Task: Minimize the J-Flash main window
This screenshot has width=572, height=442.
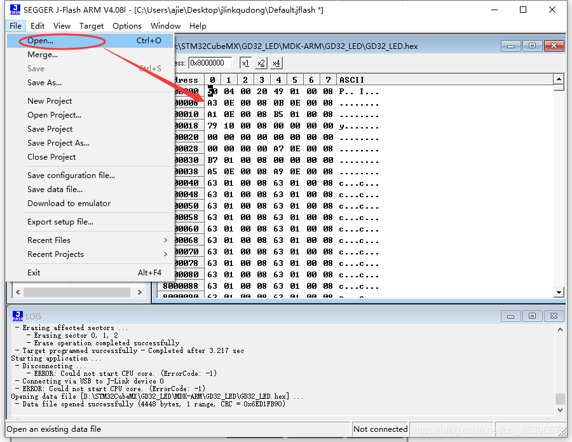Action: click(x=494, y=10)
